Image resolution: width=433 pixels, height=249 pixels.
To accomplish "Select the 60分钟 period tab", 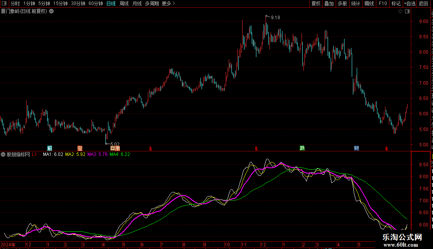I will pos(95,3).
